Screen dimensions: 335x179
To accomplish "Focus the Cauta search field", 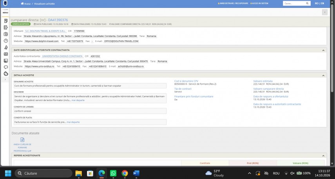I will (294, 4).
